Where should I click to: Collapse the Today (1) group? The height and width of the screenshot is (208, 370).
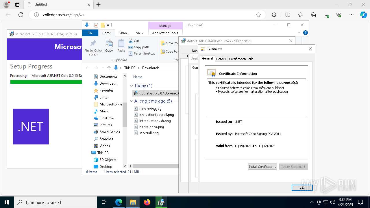pyautogui.click(x=132, y=86)
